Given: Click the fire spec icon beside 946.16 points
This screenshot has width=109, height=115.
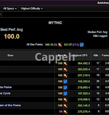Looking at the screenshot, I should tap(60, 45).
